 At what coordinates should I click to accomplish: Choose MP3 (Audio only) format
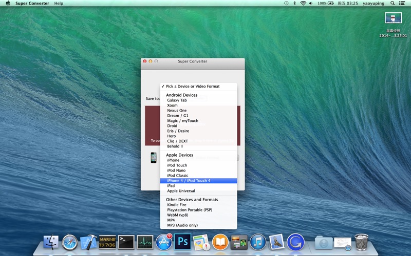point(198,225)
